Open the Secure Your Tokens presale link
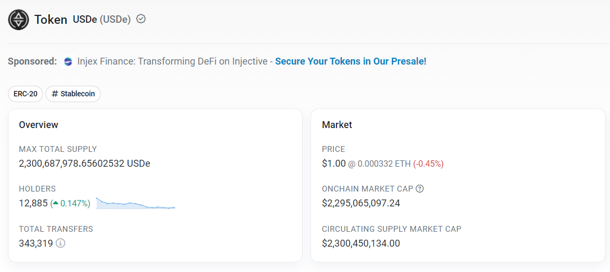 tap(350, 61)
